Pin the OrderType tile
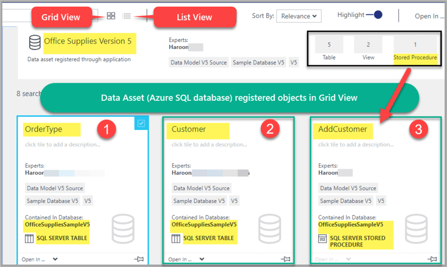The height and width of the screenshot is (267, 447). point(139,259)
